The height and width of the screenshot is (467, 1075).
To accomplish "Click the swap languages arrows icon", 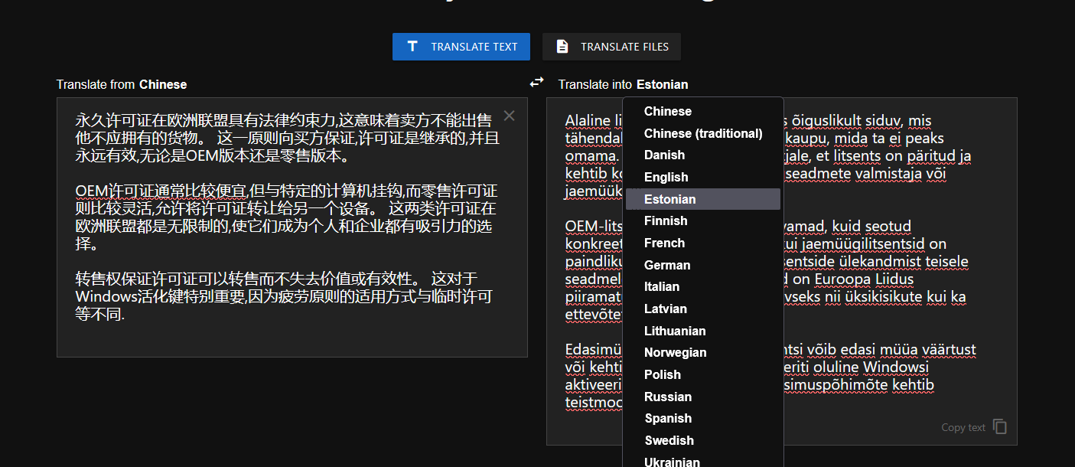I will (x=537, y=82).
